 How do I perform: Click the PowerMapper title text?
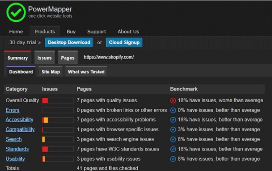50,9
